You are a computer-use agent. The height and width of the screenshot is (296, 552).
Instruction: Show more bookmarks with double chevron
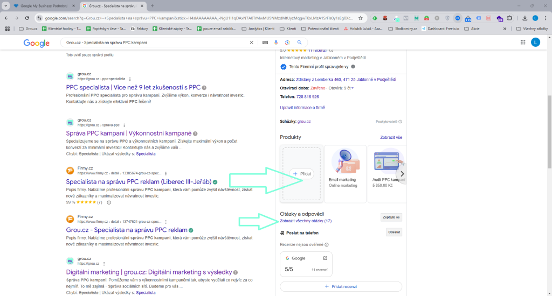(505, 29)
